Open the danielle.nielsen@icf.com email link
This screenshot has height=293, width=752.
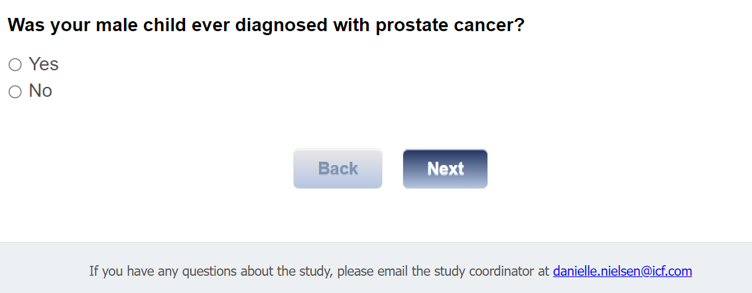622,270
